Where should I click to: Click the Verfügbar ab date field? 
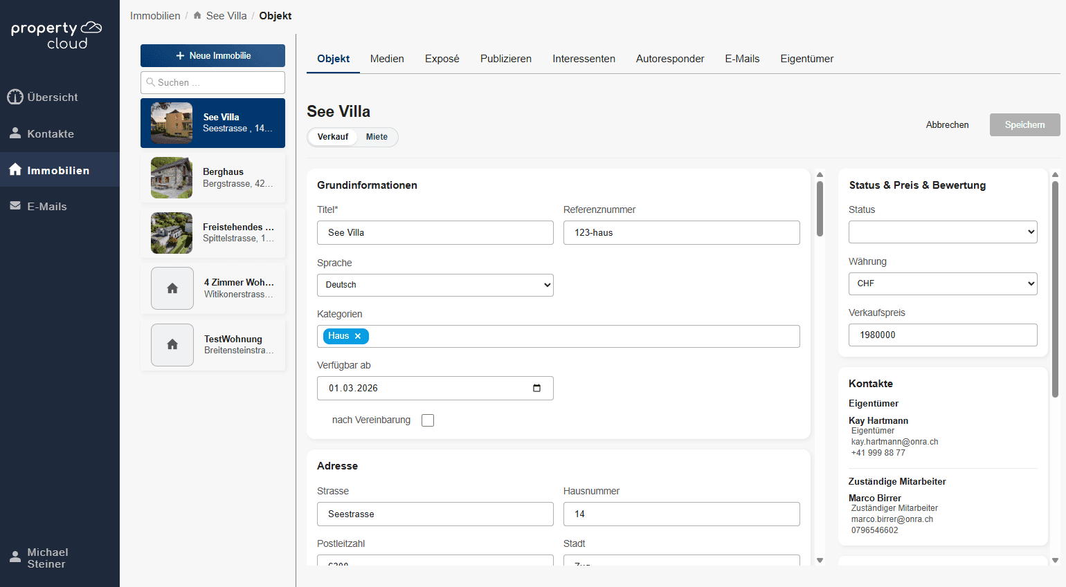coord(435,388)
